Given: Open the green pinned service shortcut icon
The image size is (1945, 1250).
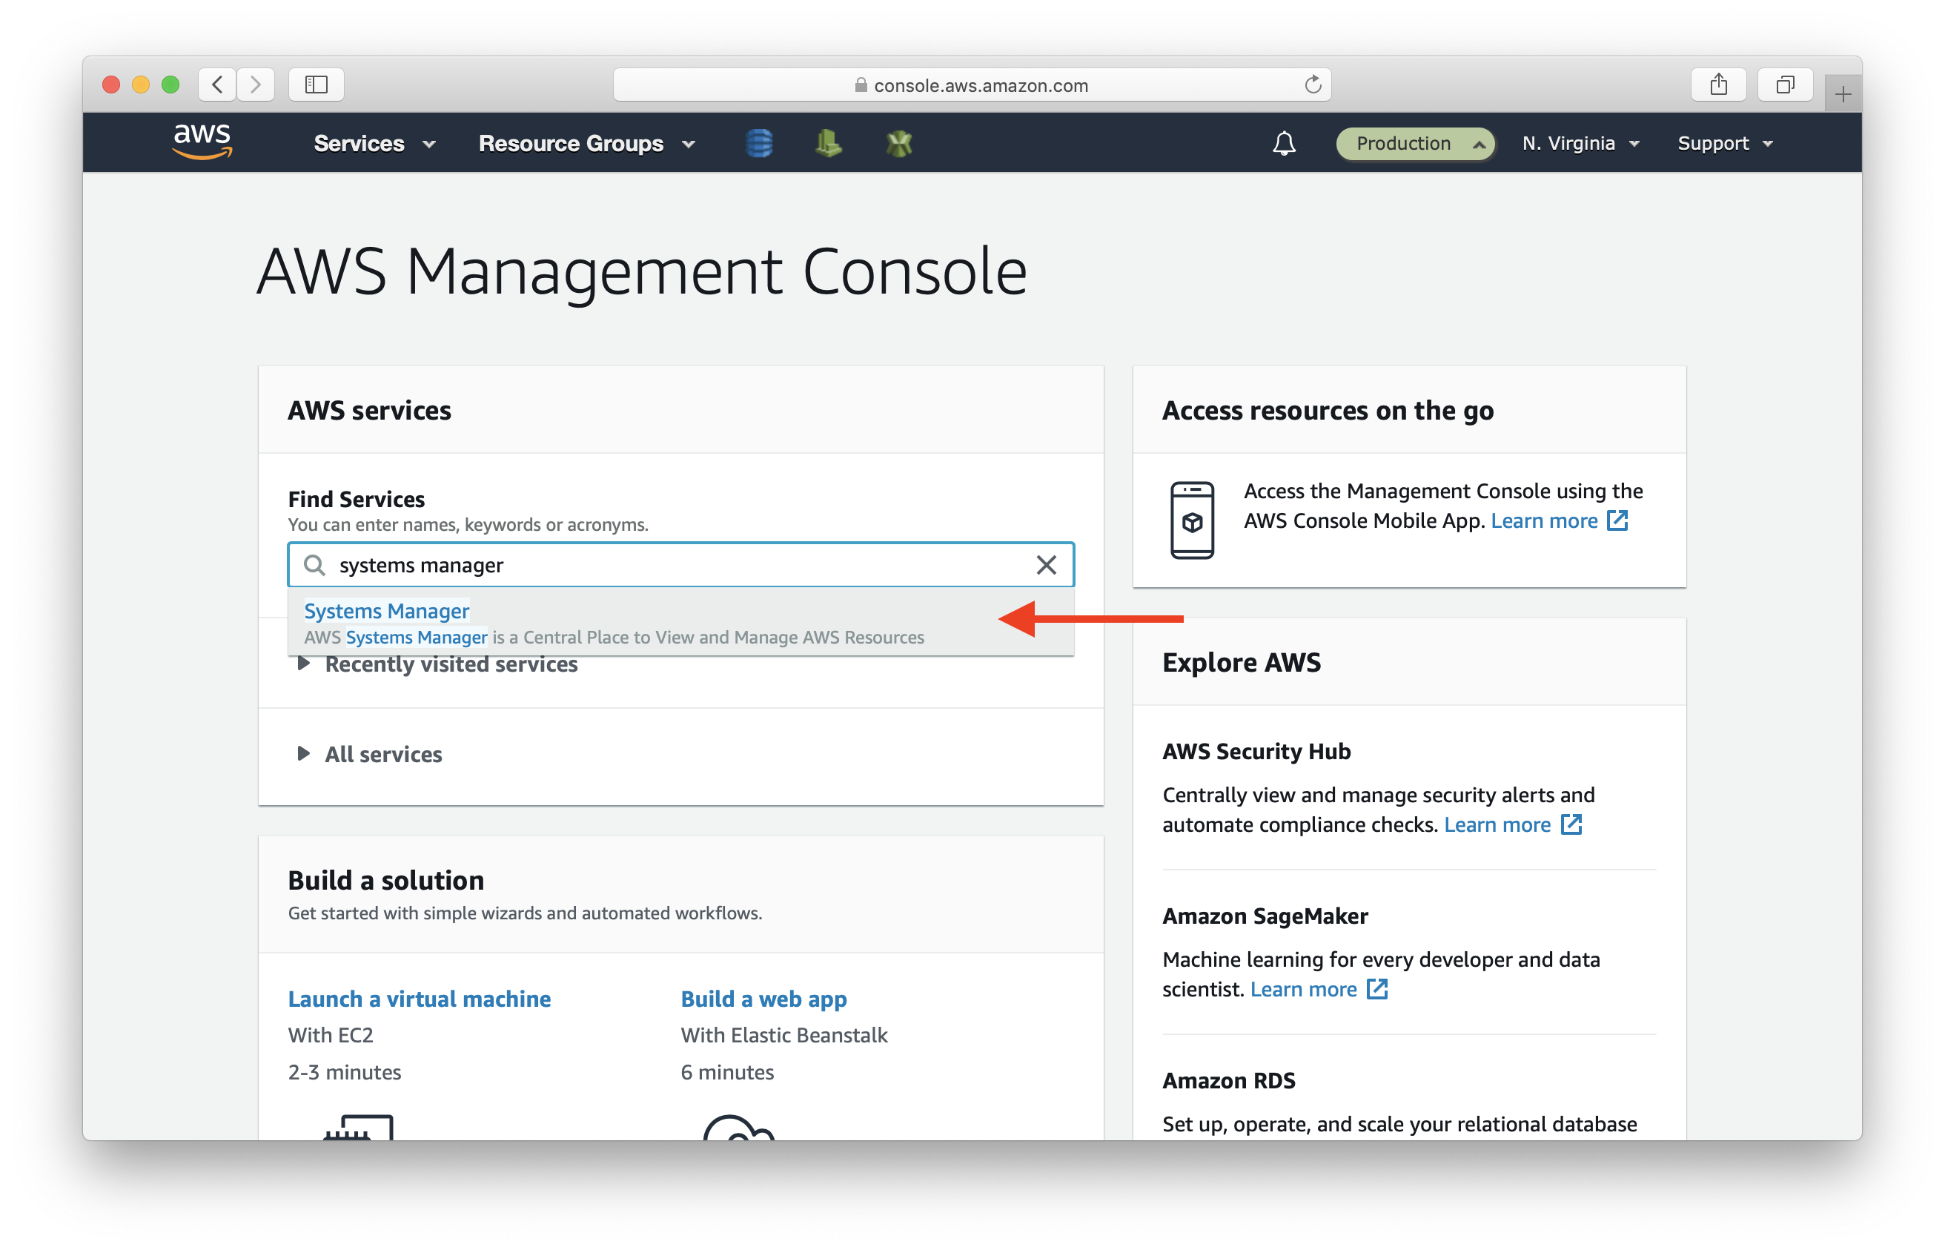Looking at the screenshot, I should (x=828, y=144).
